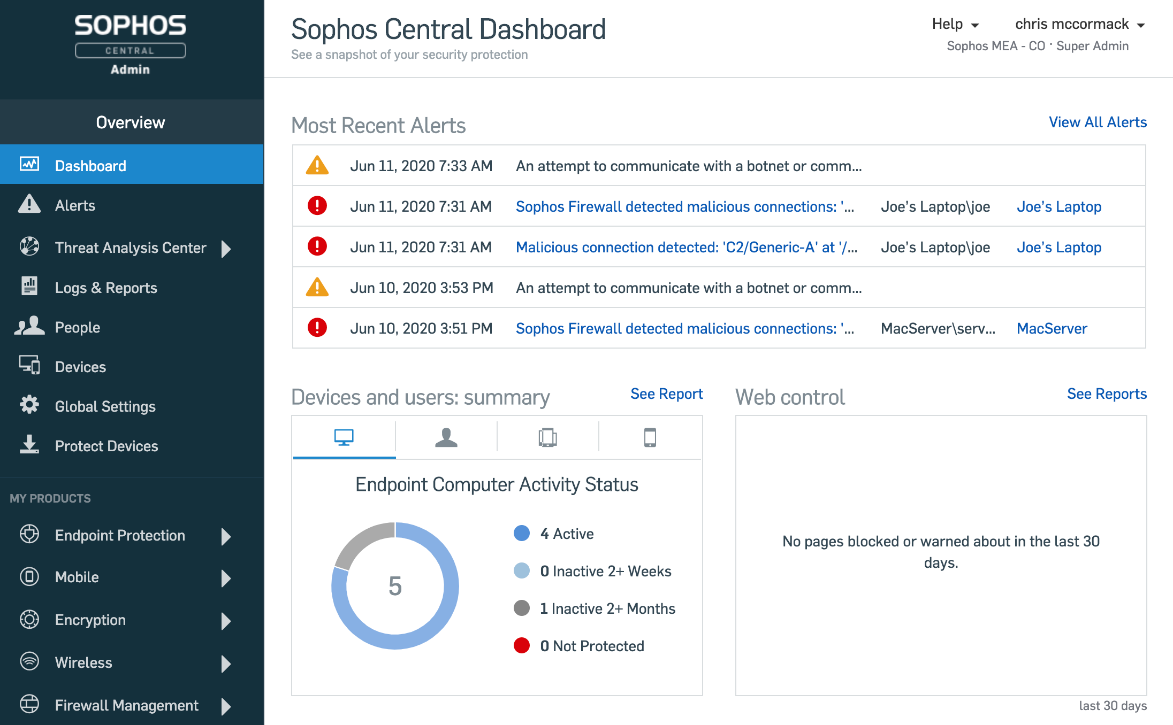1173x725 pixels.
Task: Expand the Encryption product arrow
Action: click(226, 621)
